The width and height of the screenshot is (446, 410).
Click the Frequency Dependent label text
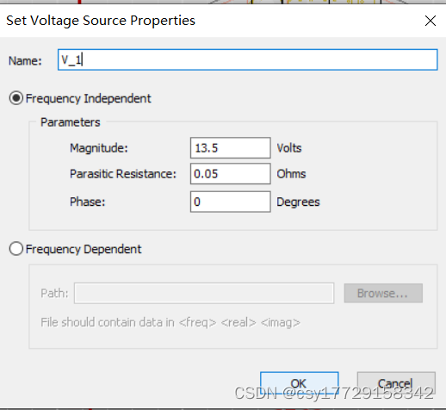[x=84, y=249]
